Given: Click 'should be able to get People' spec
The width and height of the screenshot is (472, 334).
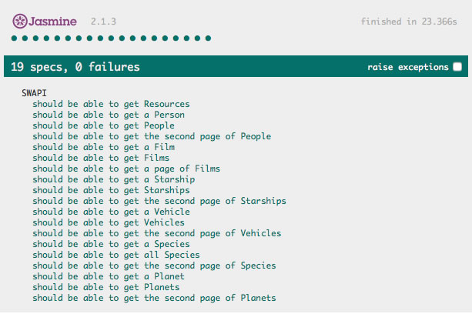Looking at the screenshot, I should click(x=103, y=125).
